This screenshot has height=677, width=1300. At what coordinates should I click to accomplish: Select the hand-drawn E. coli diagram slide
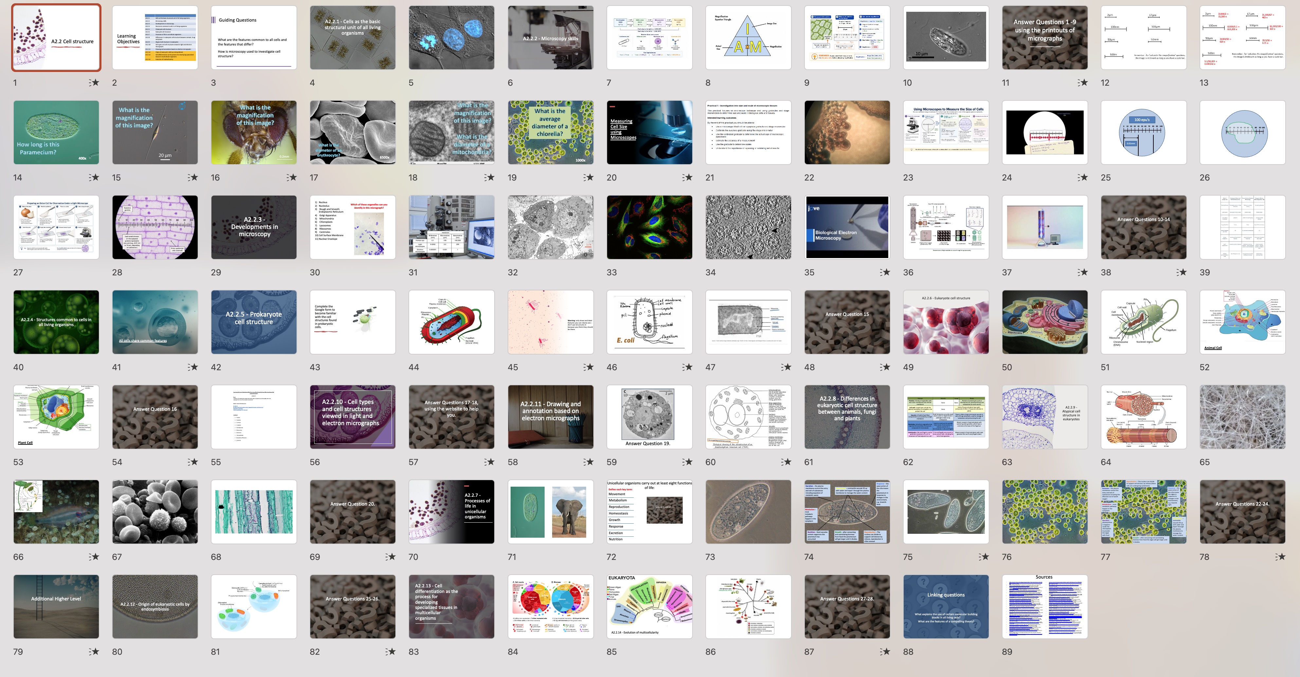click(x=649, y=322)
